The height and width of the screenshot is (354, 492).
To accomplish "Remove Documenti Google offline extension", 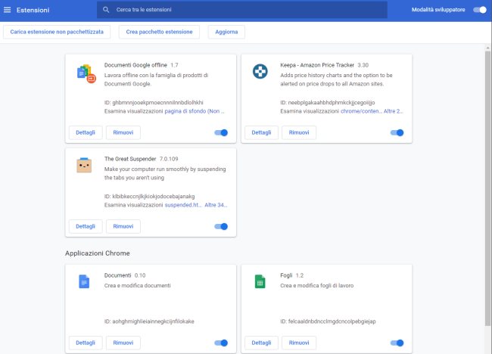I will pyautogui.click(x=123, y=132).
